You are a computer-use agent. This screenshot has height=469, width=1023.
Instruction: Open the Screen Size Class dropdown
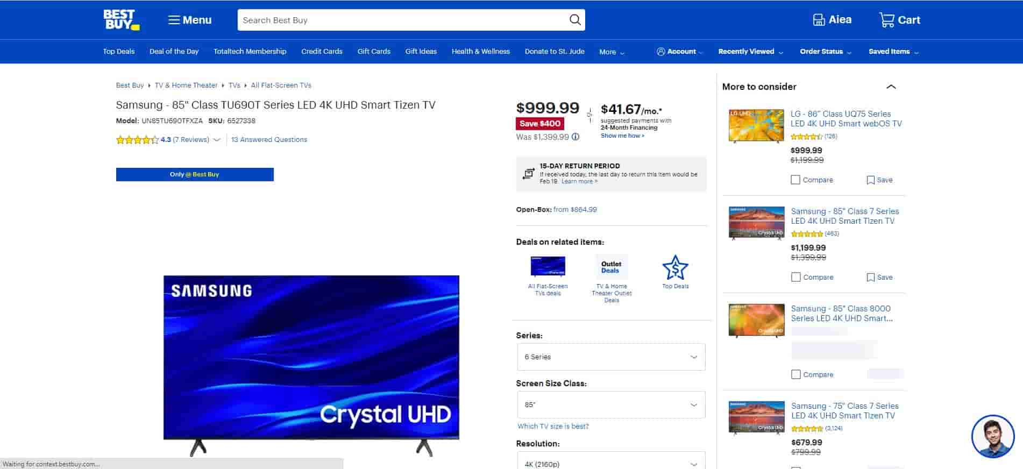611,405
